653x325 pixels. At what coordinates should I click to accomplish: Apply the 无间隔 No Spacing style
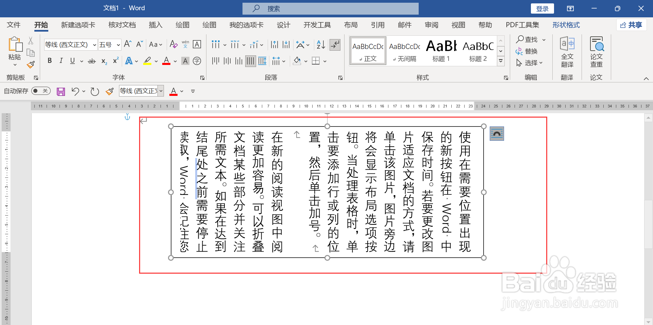[x=404, y=50]
